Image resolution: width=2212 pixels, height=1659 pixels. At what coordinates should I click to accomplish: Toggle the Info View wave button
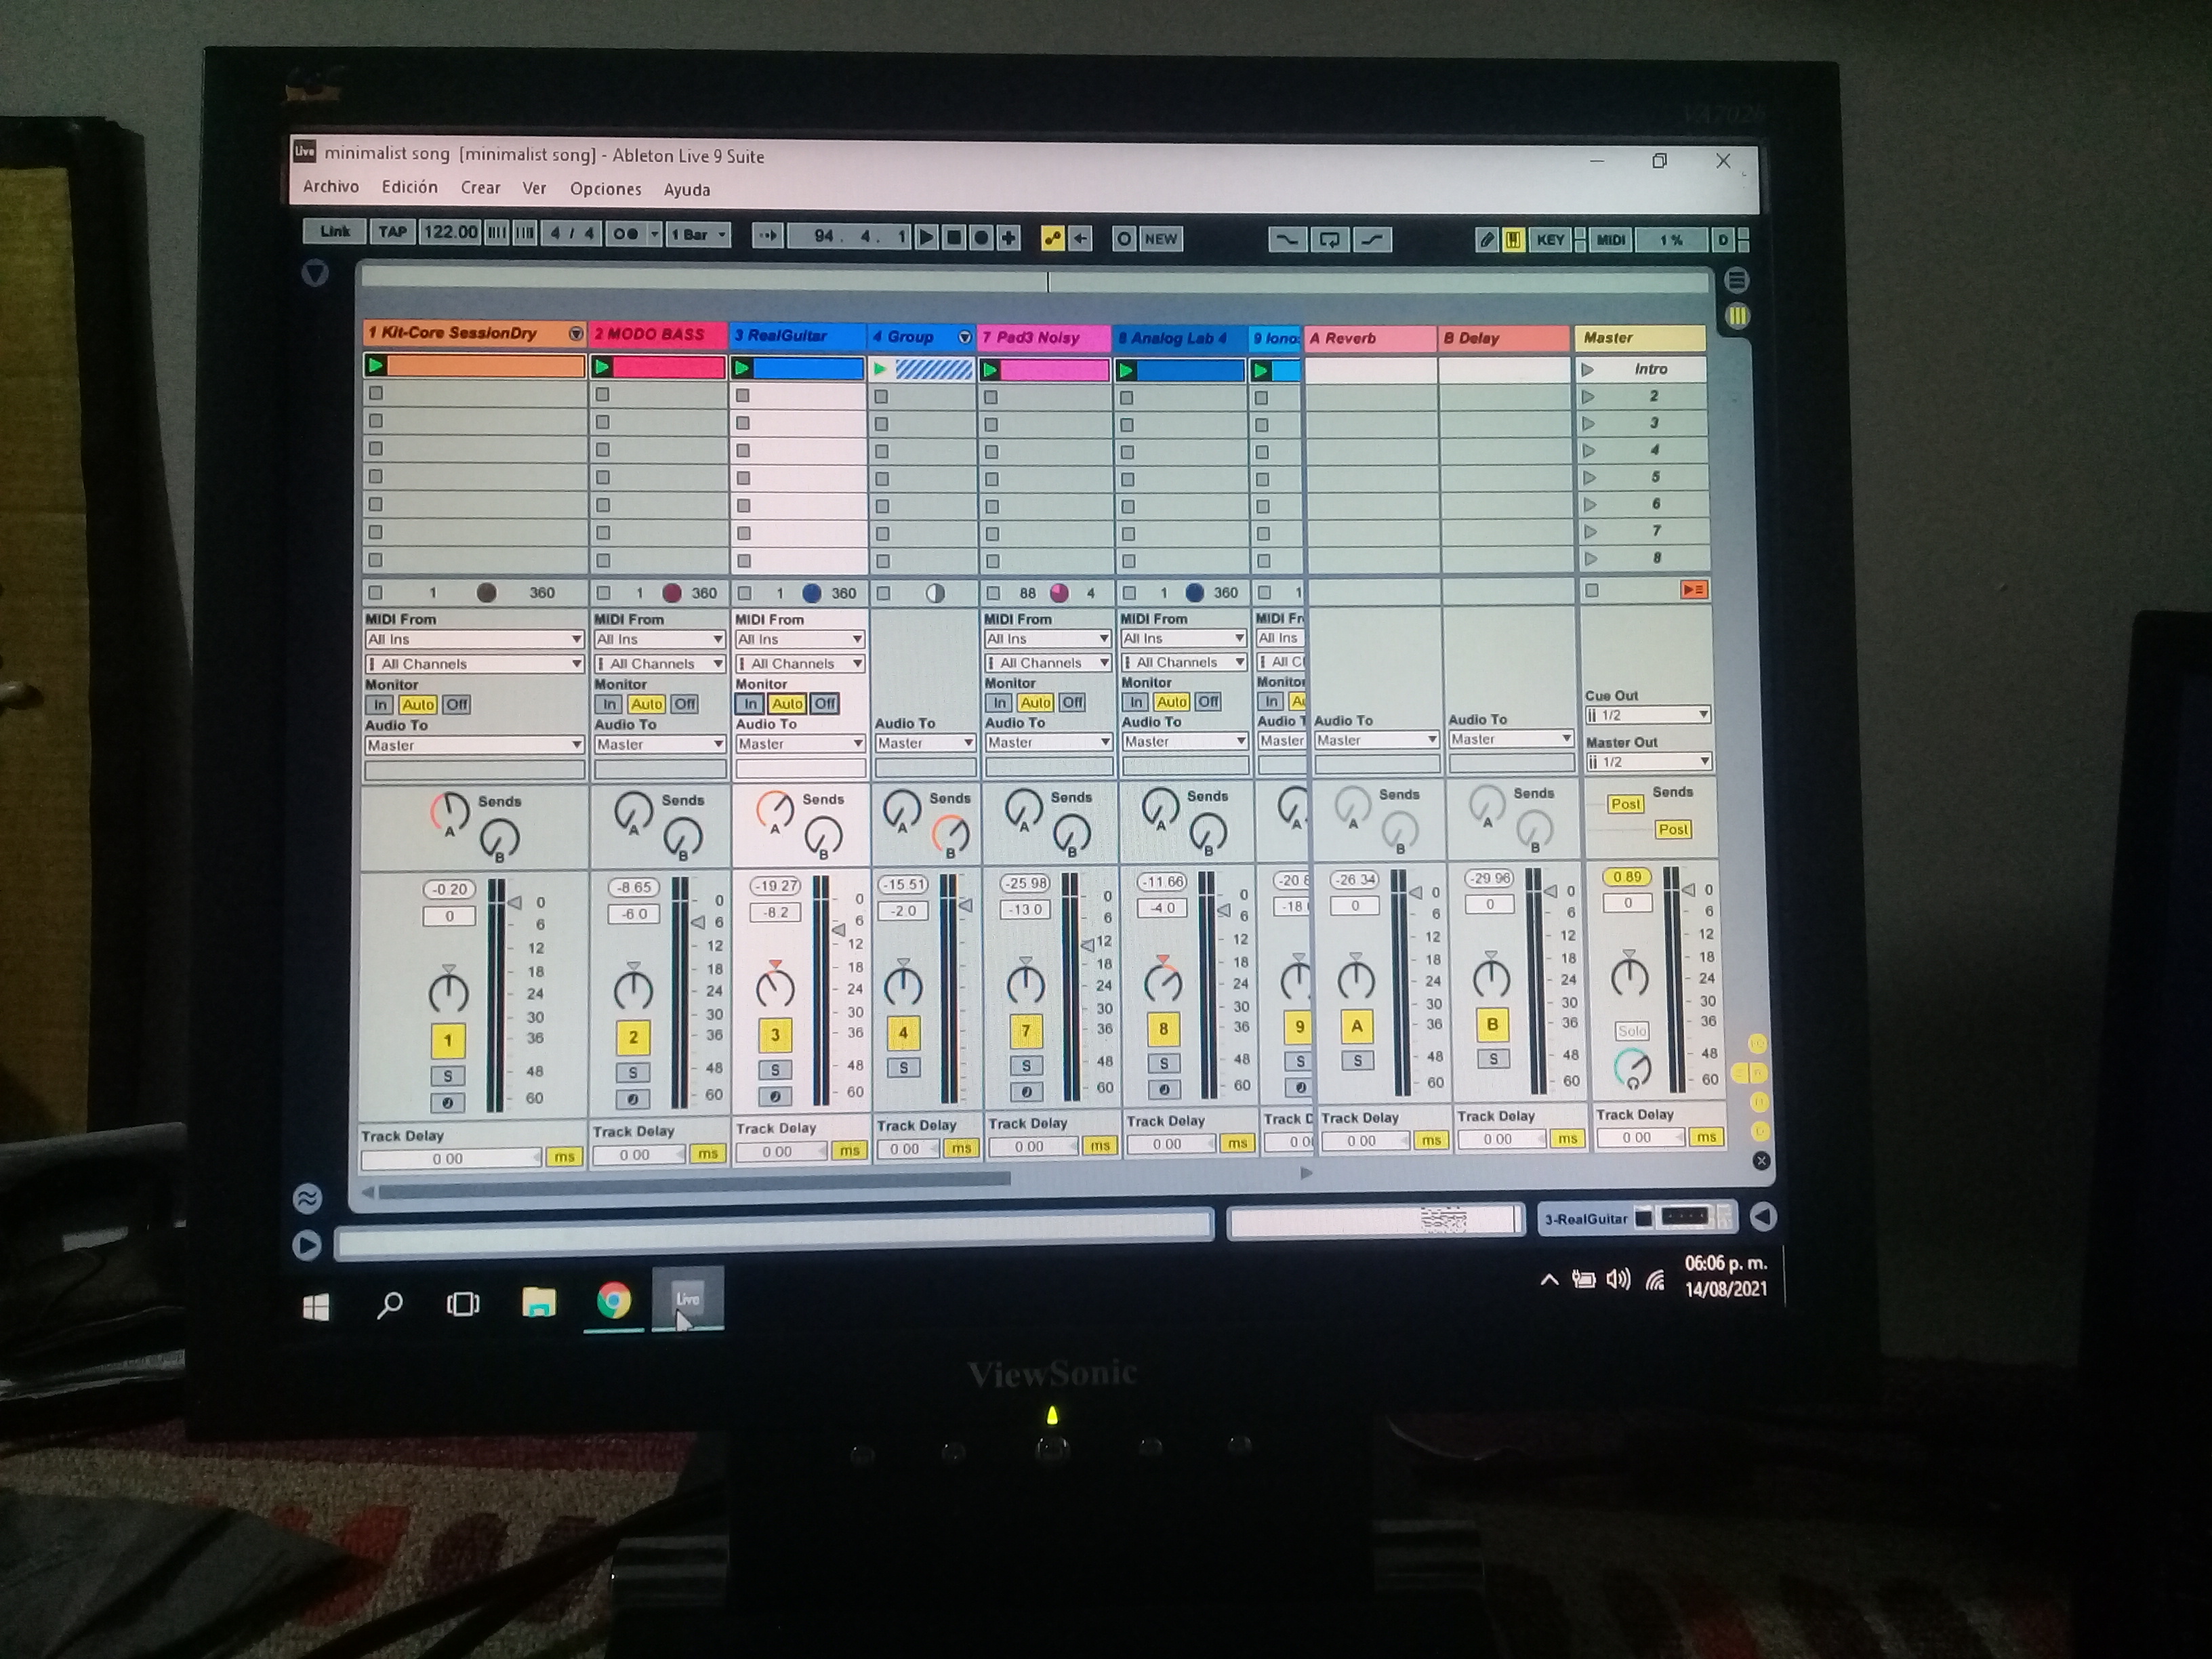(x=307, y=1197)
